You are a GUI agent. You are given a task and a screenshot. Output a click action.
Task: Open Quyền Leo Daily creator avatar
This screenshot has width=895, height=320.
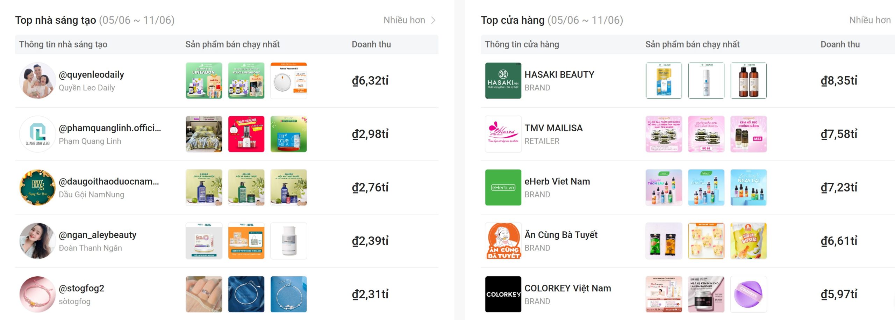coord(37,81)
